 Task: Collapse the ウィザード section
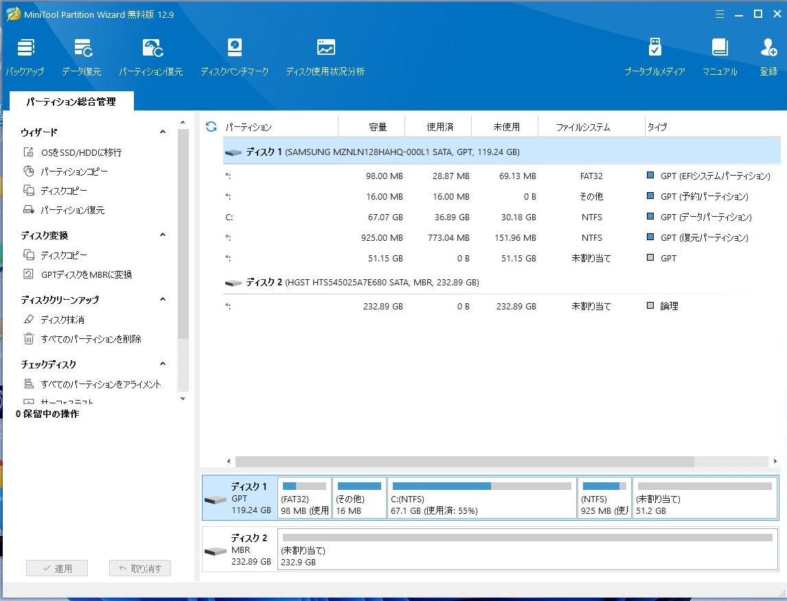pos(163,132)
